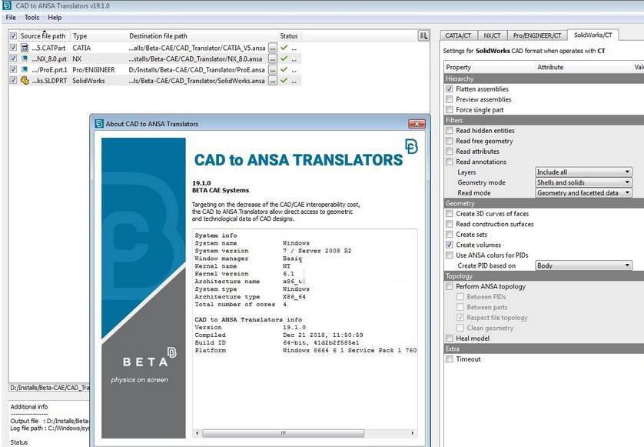This screenshot has width=644, height=447.
Task: Enable Read annotations option
Action: (450, 162)
